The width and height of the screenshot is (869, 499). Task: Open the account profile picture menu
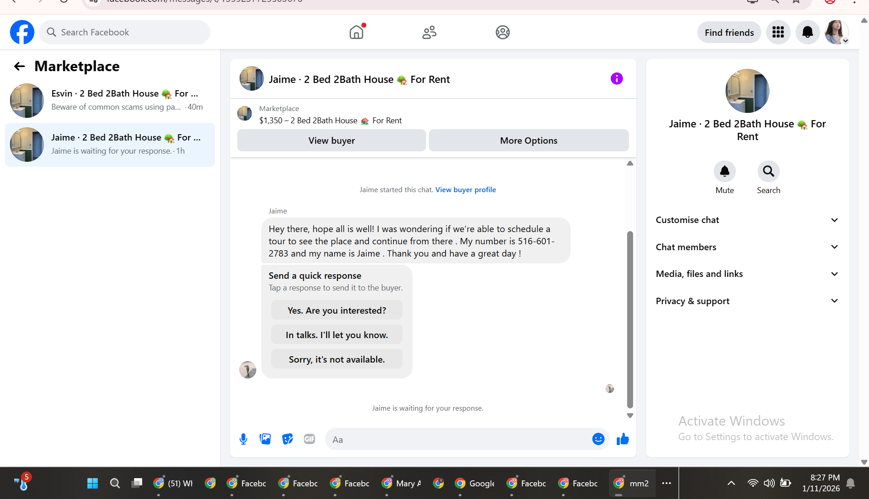(836, 32)
